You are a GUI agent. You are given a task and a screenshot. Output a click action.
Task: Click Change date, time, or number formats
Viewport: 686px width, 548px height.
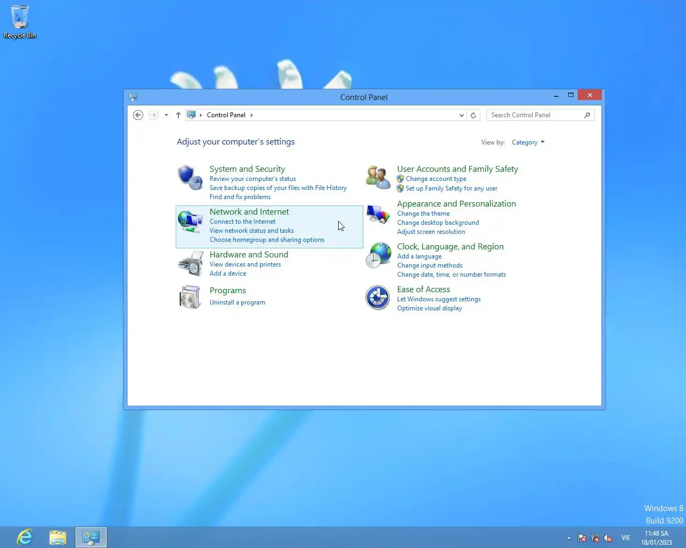tap(451, 275)
